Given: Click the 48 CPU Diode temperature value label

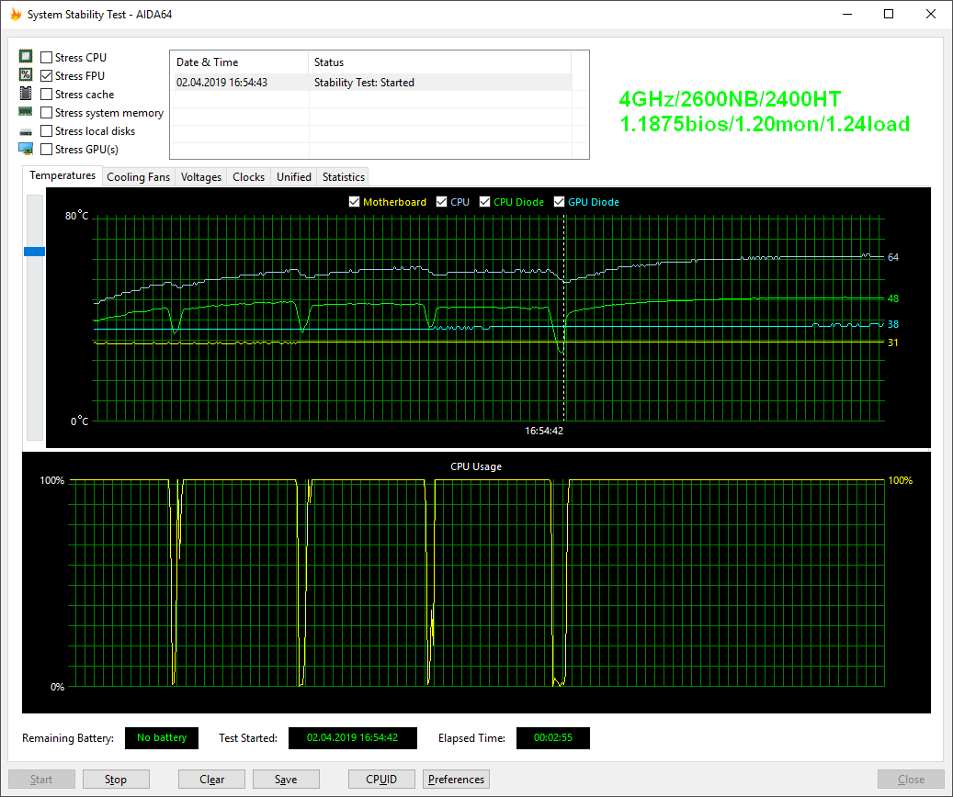Looking at the screenshot, I should click(893, 298).
